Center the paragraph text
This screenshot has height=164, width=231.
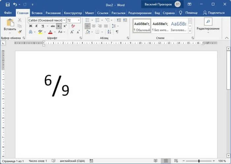pos(94,26)
